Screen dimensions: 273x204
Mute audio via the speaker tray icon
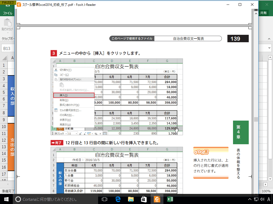pos(262,199)
